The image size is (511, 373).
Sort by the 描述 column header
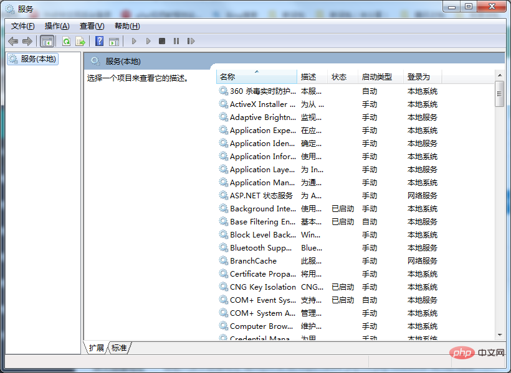pyautogui.click(x=312, y=77)
